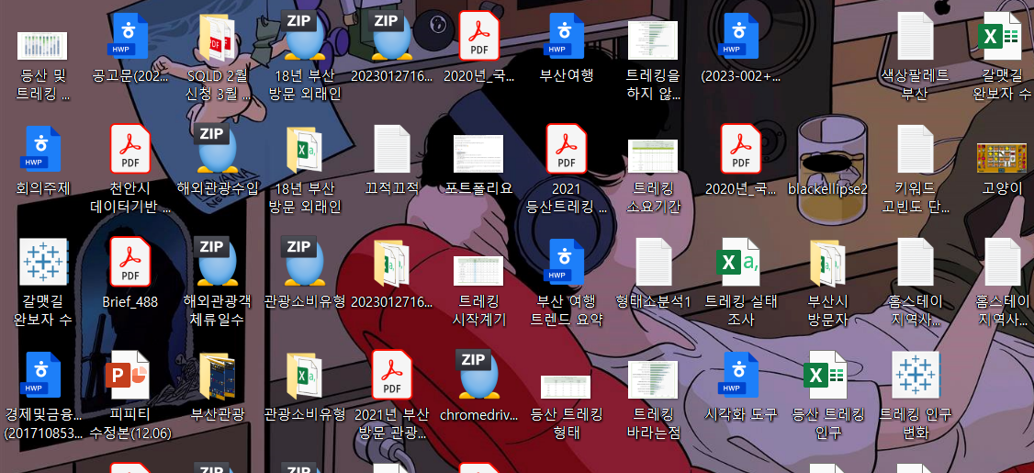Screen dimensions: 1034x473
Task: Select the 트레킹 소요기간 image file
Action: tap(653, 156)
